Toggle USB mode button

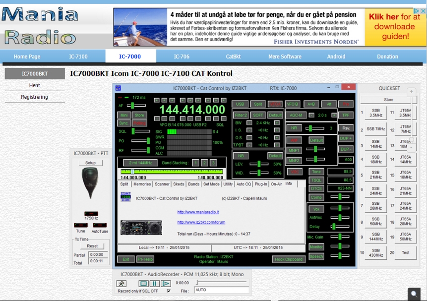(x=240, y=104)
